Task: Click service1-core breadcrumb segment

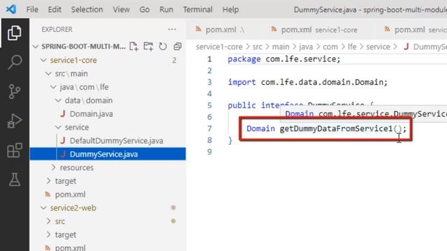Action: point(219,47)
